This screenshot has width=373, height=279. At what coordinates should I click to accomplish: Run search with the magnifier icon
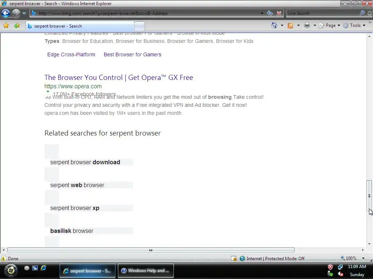362,13
